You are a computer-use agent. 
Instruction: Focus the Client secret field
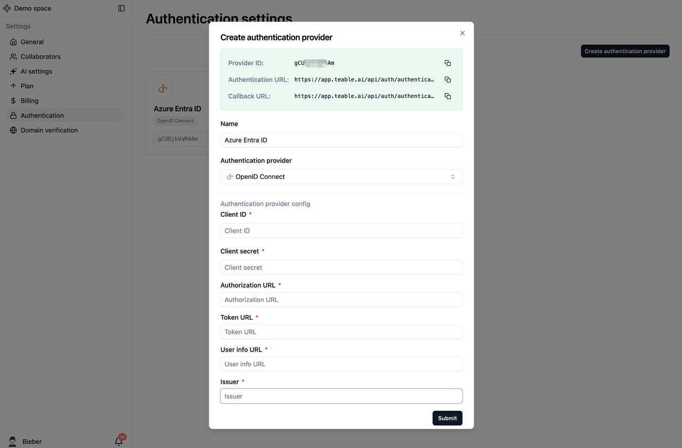[341, 267]
